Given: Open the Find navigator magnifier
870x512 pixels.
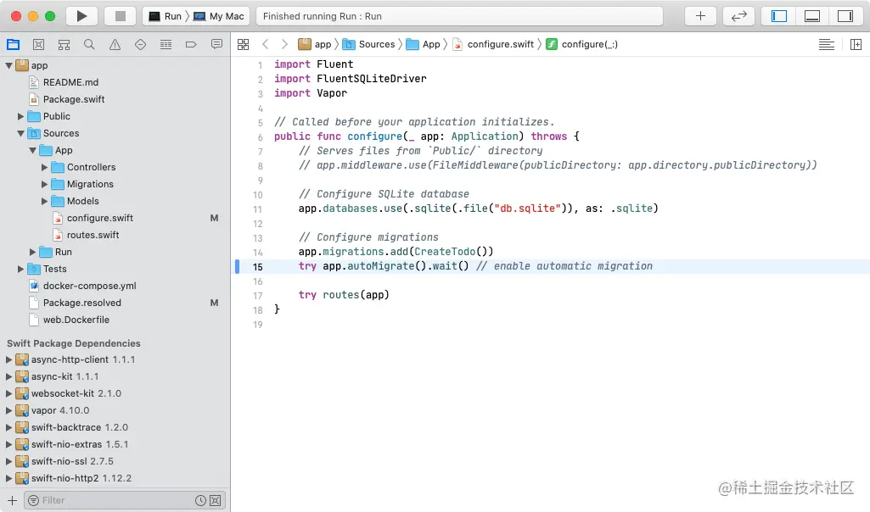Looking at the screenshot, I should click(x=89, y=44).
